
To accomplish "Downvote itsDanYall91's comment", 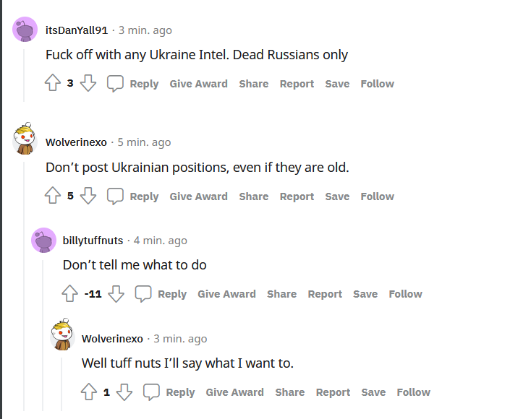I will [88, 84].
